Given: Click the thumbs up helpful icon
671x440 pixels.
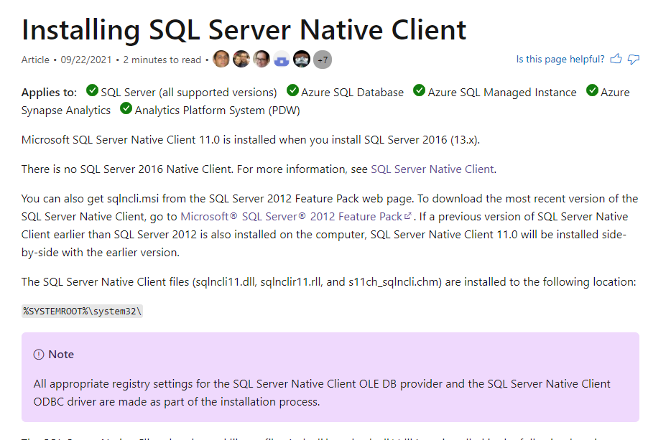Looking at the screenshot, I should [x=616, y=59].
